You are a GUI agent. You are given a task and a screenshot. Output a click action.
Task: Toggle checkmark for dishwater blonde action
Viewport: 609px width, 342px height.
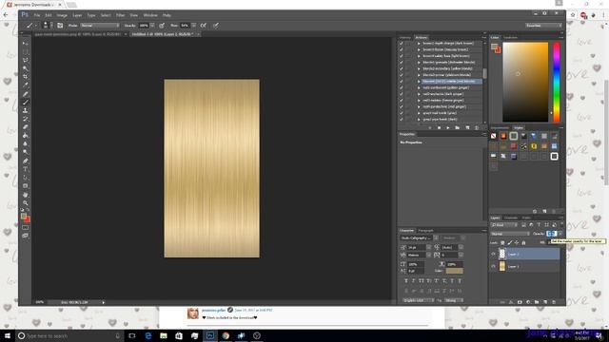click(402, 63)
